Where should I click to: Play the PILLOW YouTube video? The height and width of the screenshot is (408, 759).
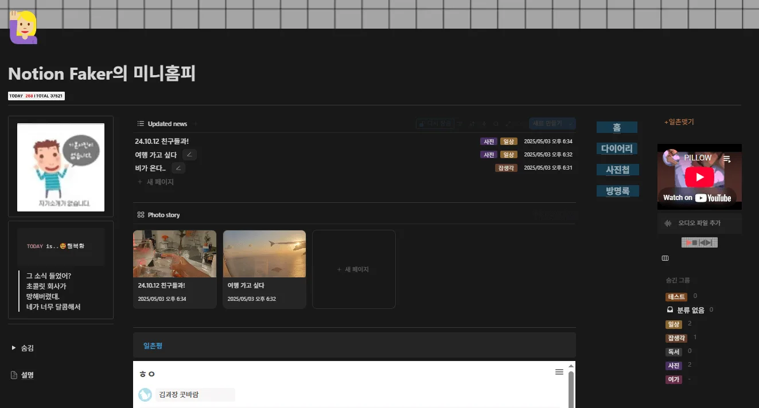[699, 177]
